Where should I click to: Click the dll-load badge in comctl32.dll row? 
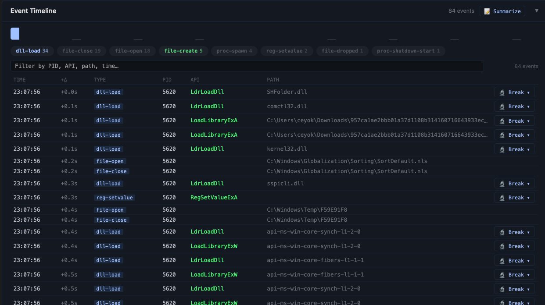(x=108, y=106)
